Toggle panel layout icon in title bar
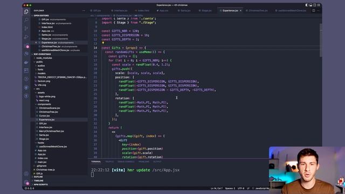Screen dimensions: 345x194 click(x=310, y=5)
